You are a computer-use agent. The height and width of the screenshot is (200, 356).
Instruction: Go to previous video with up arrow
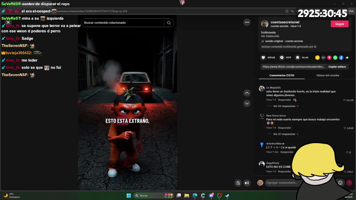point(247,93)
